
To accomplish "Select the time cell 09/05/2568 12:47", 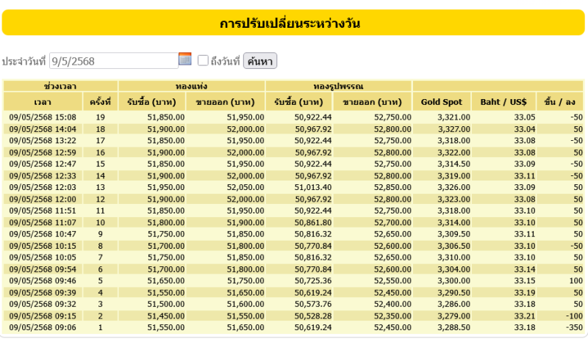I will point(43,164).
